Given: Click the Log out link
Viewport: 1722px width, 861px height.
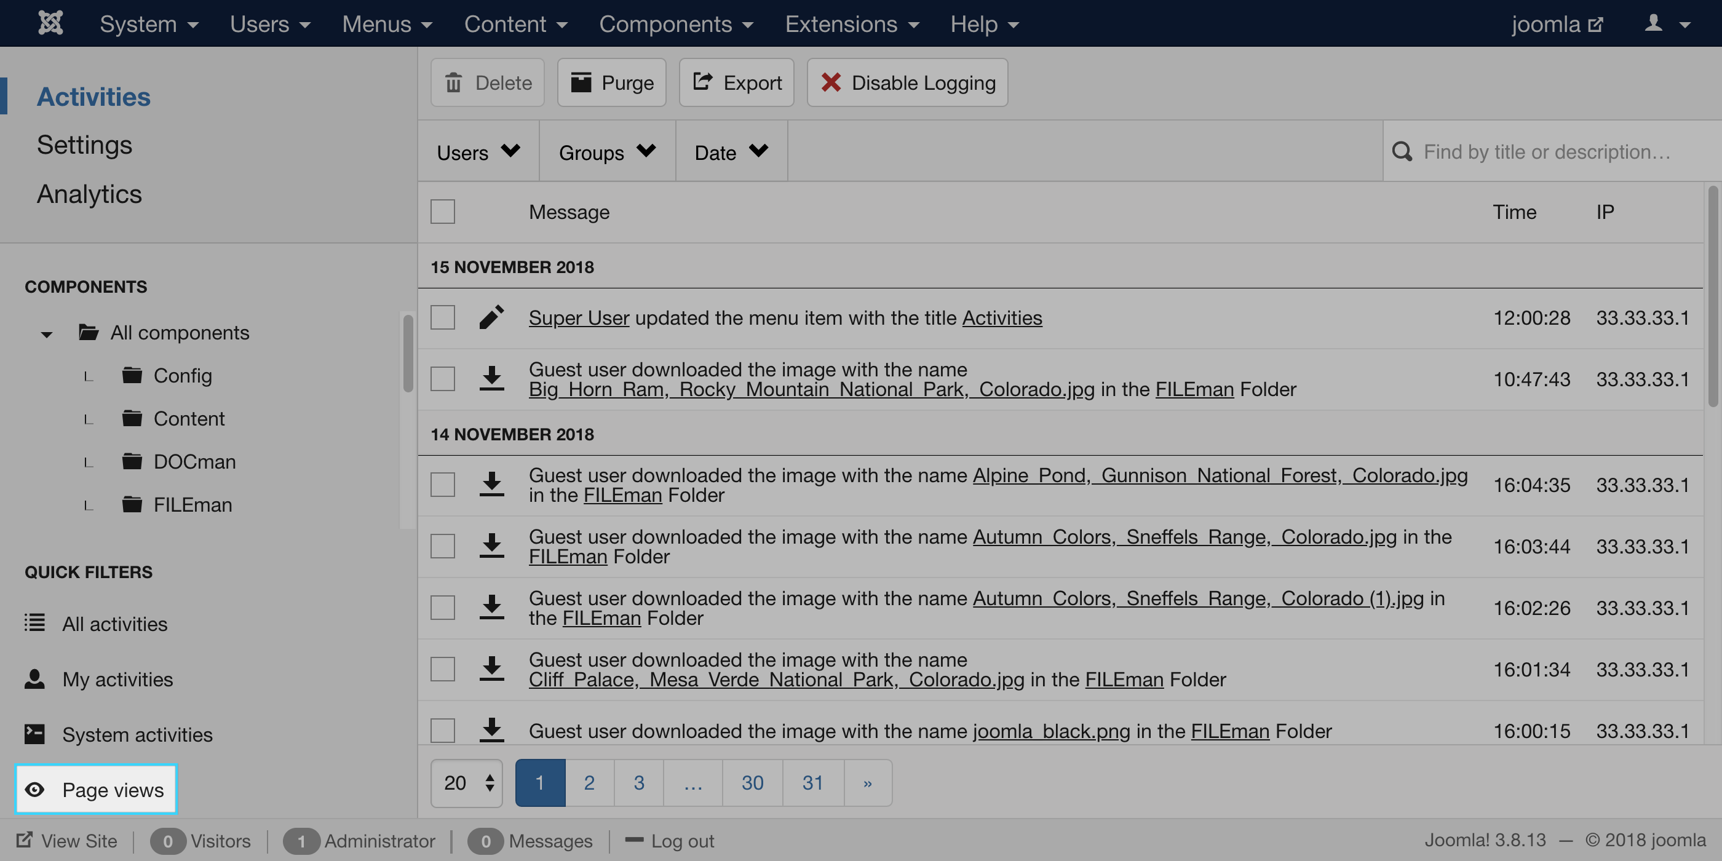Looking at the screenshot, I should click(669, 840).
